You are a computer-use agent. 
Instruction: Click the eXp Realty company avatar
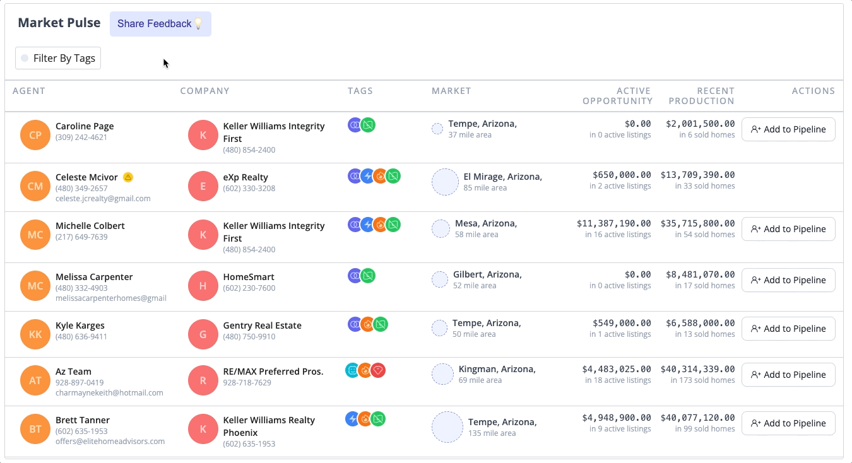pyautogui.click(x=203, y=185)
